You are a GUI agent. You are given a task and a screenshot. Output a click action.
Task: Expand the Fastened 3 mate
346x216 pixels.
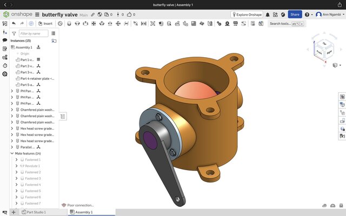coord(17,178)
